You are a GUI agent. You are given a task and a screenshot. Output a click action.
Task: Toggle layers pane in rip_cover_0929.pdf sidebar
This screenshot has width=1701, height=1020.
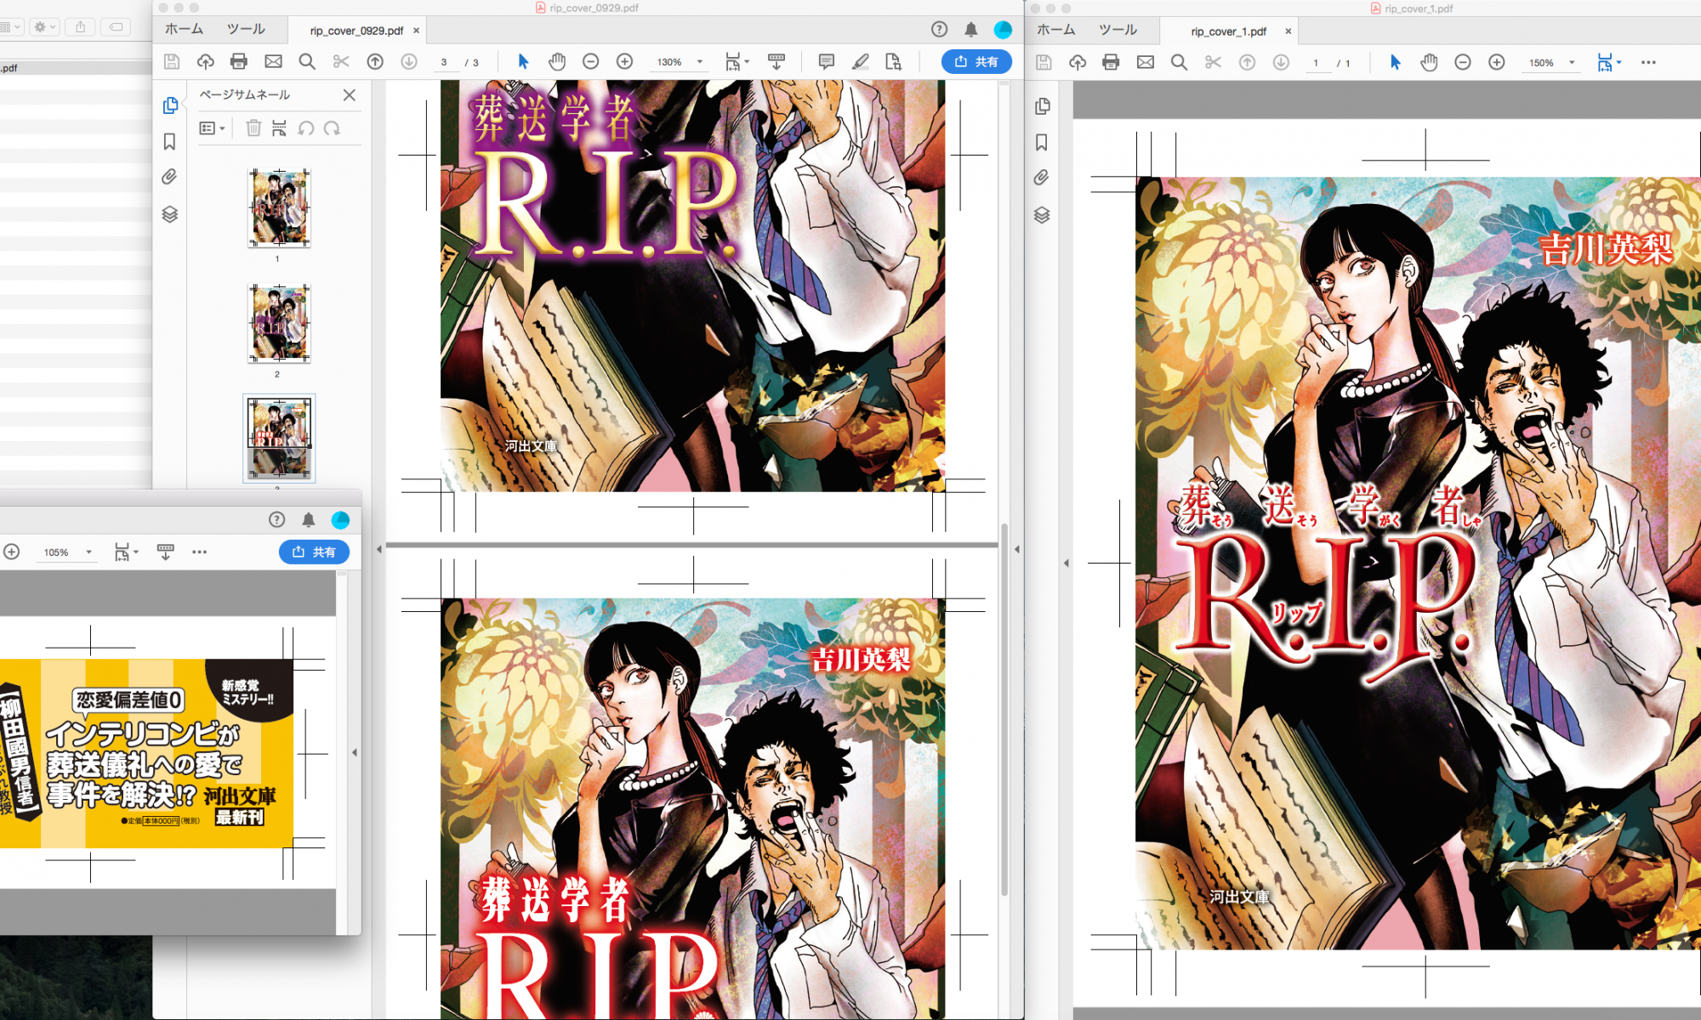pos(169,214)
